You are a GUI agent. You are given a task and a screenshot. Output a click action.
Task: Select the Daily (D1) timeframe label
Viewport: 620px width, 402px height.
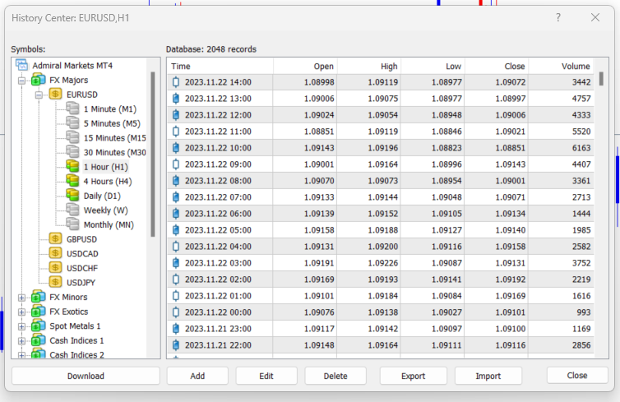coord(102,196)
